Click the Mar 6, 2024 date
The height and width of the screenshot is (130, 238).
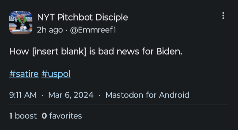(71, 95)
